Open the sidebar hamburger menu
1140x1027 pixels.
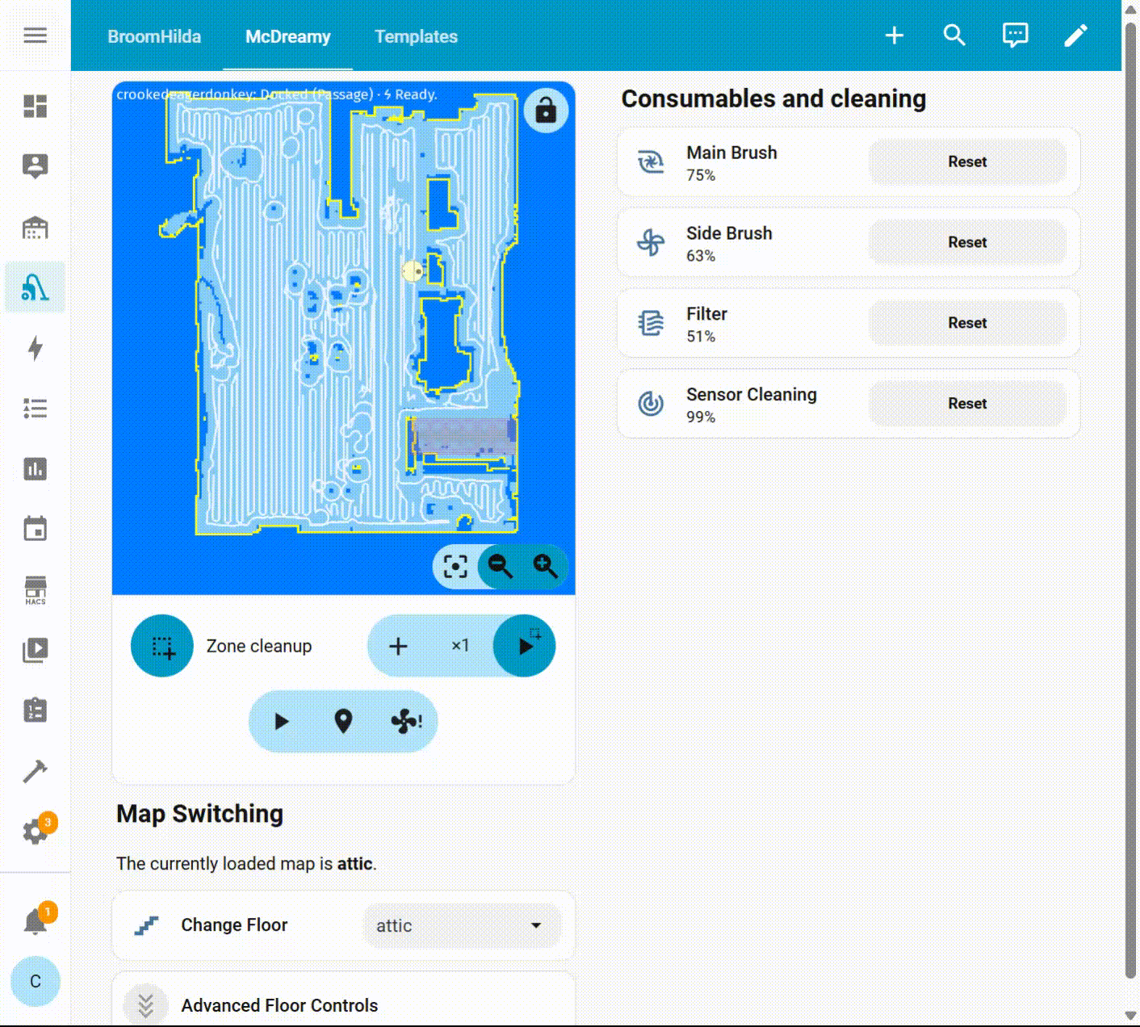click(x=35, y=36)
